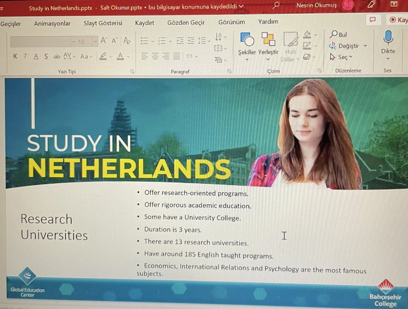
Task: Open the comments pane icon
Action: 373,20
